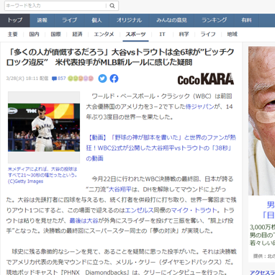The width and height of the screenshot is (275, 275).
Task: Click the エンゼルス team link
Action: 139,210
